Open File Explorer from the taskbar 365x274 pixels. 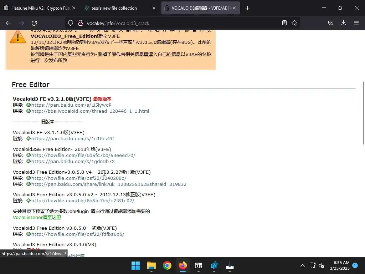151,265
